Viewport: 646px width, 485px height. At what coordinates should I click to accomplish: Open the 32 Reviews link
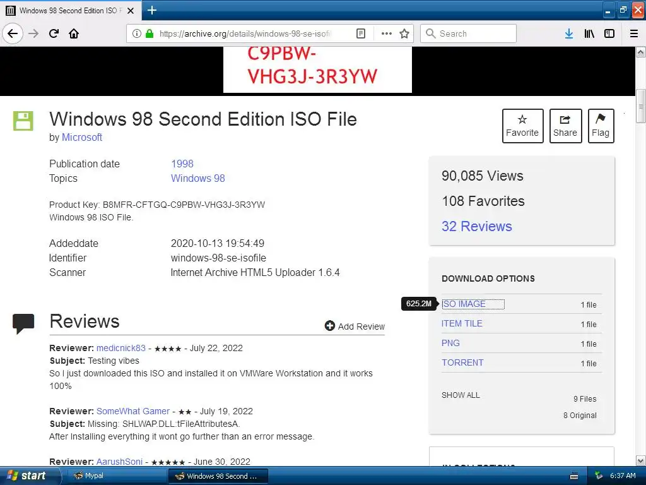[477, 226]
